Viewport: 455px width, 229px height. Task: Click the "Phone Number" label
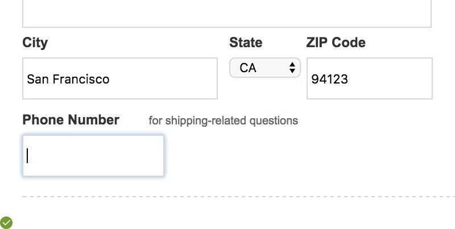coord(71,120)
